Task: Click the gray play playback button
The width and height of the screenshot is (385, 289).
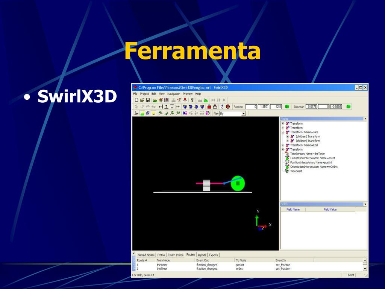Action: pos(224,100)
